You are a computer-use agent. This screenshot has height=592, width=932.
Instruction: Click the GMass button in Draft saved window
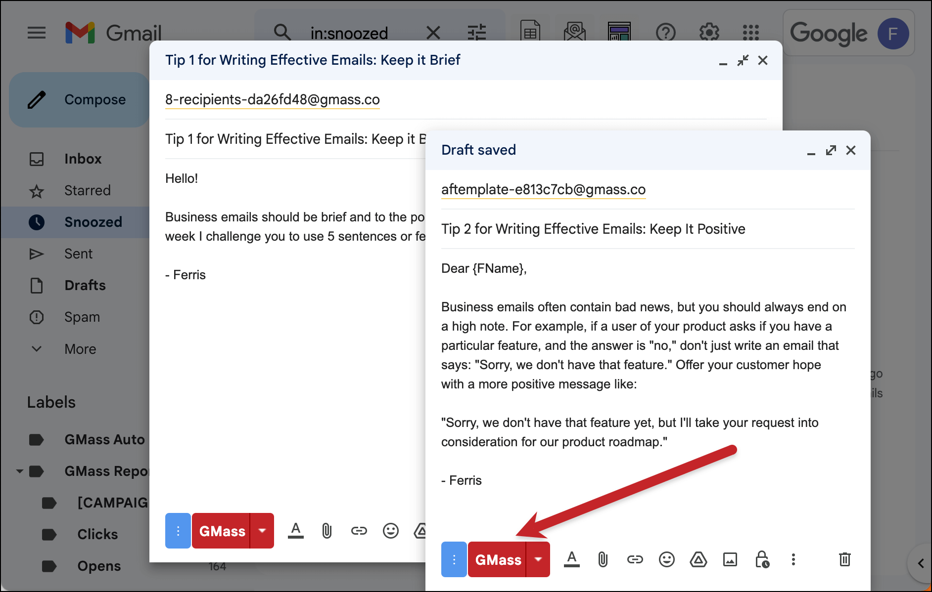tap(498, 559)
